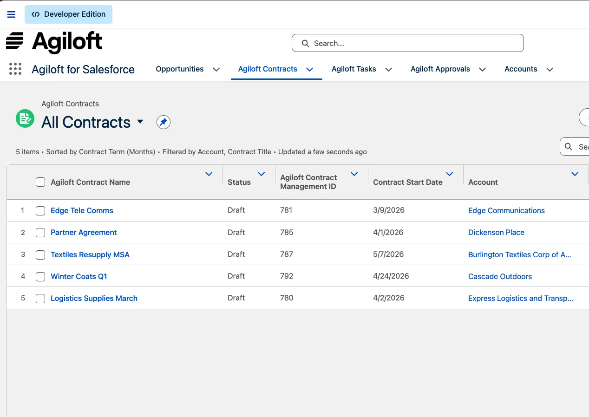Click the magnifier in the global search box
This screenshot has height=417, width=589.
click(x=305, y=43)
